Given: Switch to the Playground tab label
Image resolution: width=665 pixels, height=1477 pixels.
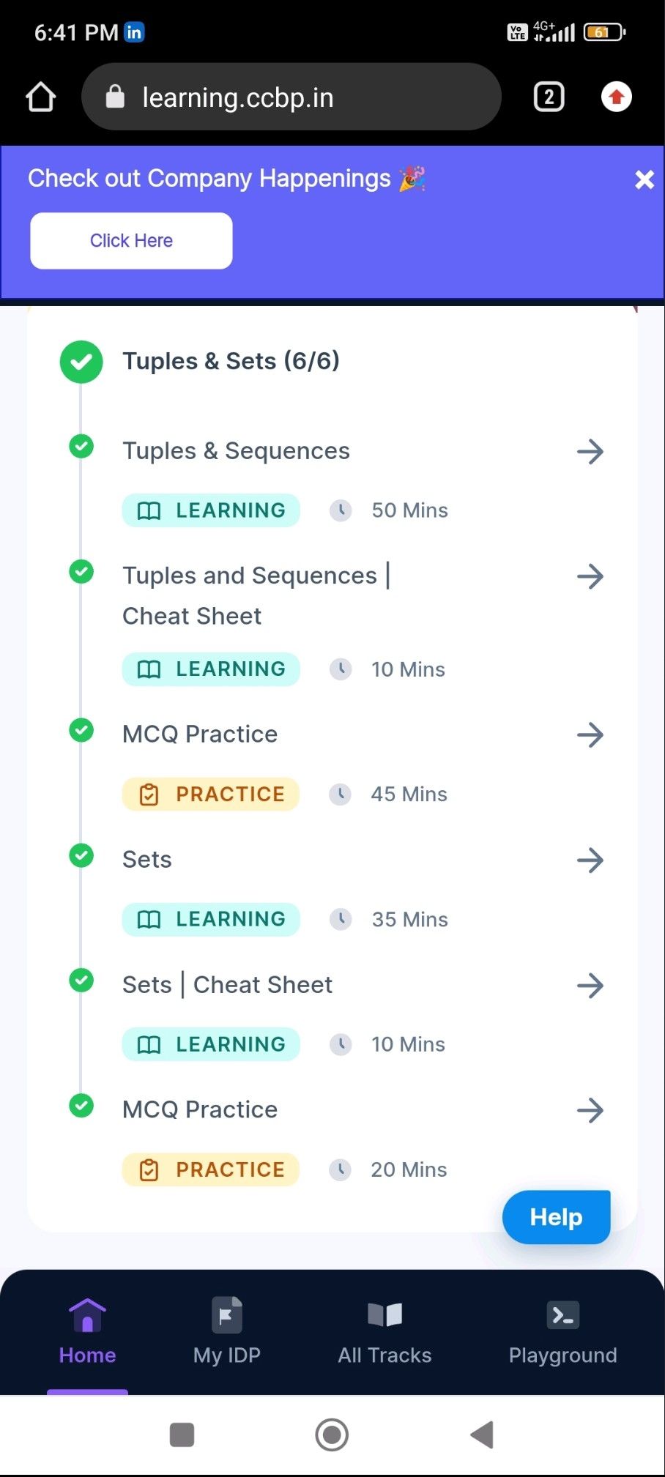Looking at the screenshot, I should [x=562, y=1355].
